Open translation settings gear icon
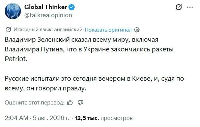 [x=137, y=30]
